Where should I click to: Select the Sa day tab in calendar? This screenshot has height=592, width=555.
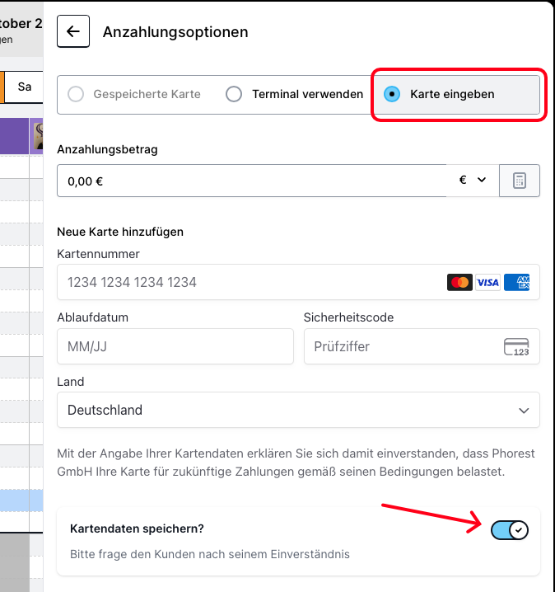[25, 87]
